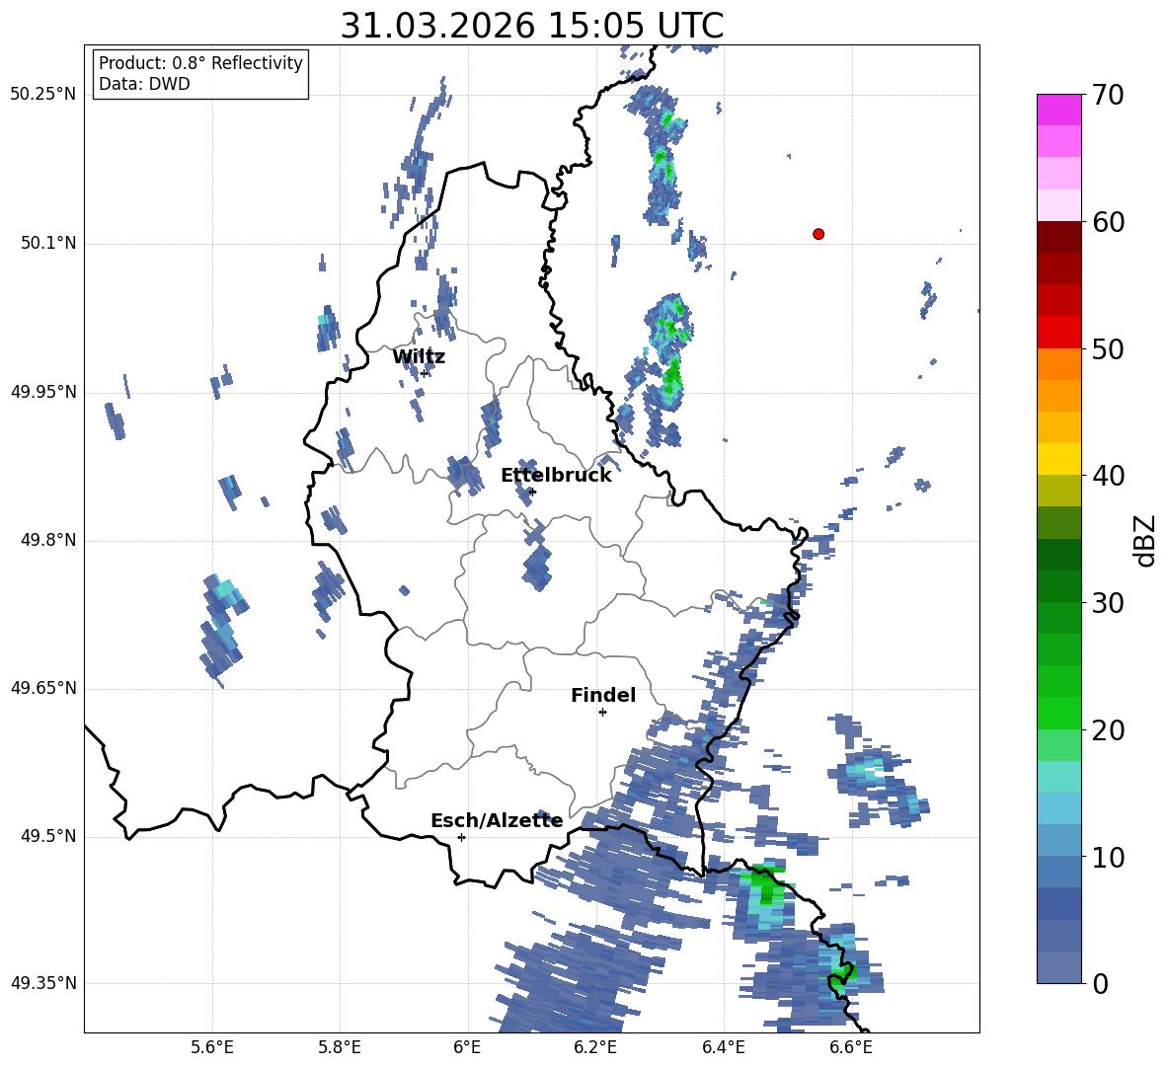Pick the magenta swatch at the colorbar top
The width and height of the screenshot is (1169, 1067).
(x=1058, y=110)
